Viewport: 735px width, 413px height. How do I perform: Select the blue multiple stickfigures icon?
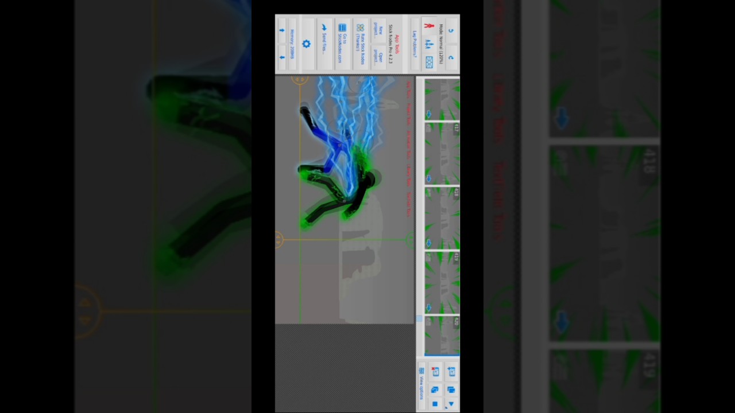(x=429, y=45)
